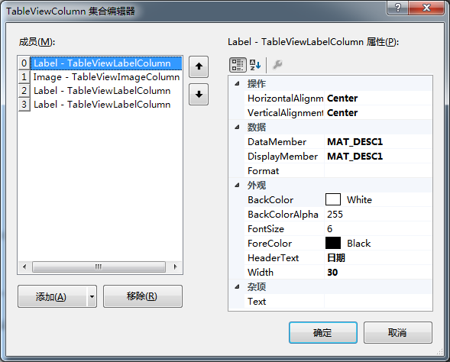Viewport: 450px width, 362px height.
Task: Click the move member down arrow button
Action: [199, 95]
